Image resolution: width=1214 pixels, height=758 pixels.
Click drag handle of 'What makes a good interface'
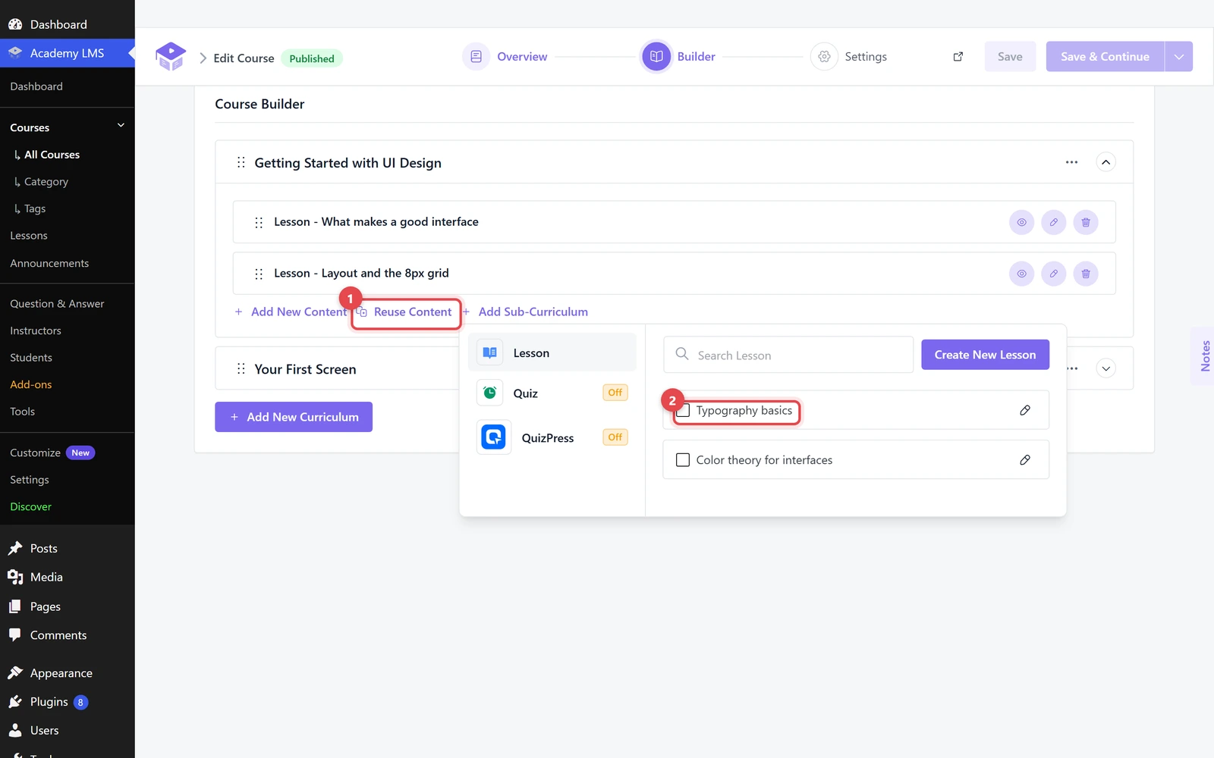click(x=259, y=222)
